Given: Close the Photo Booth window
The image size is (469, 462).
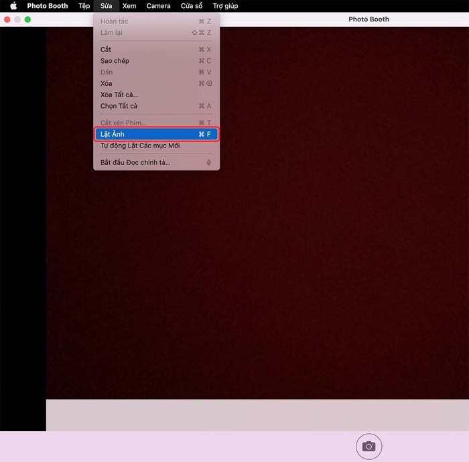Looking at the screenshot, I should tap(7, 19).
